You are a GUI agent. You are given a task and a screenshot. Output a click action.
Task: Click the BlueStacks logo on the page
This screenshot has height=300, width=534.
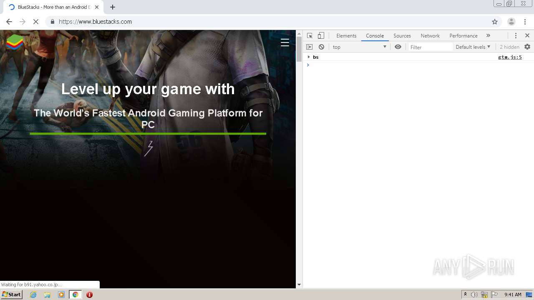[x=15, y=42]
